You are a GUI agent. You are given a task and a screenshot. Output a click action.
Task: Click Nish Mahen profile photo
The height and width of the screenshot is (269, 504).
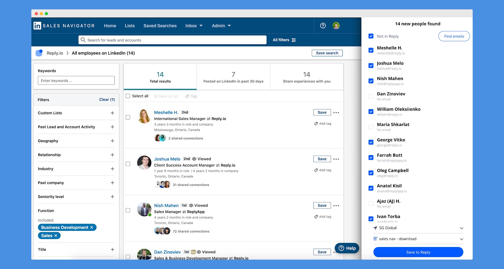pos(144,209)
